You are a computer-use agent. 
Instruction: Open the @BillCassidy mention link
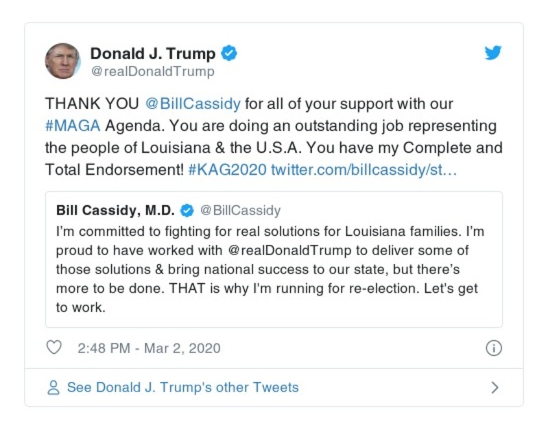click(x=193, y=104)
